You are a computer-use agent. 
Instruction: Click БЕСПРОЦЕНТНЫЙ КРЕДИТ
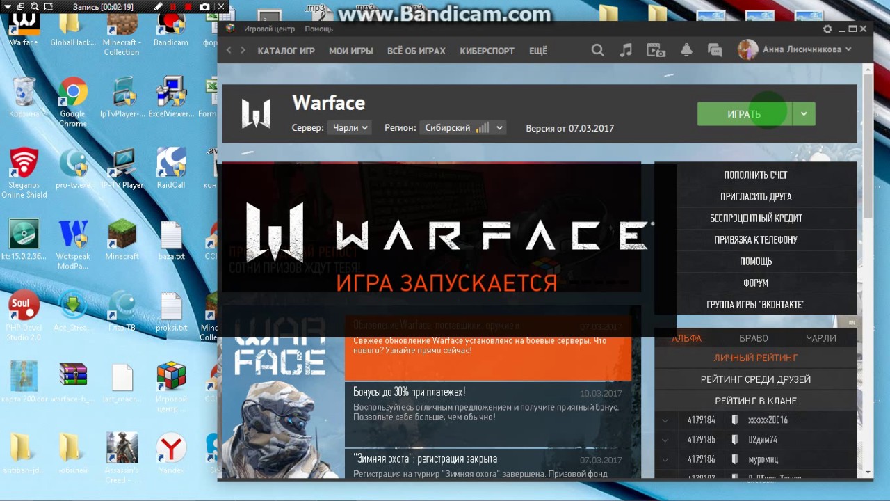point(756,218)
